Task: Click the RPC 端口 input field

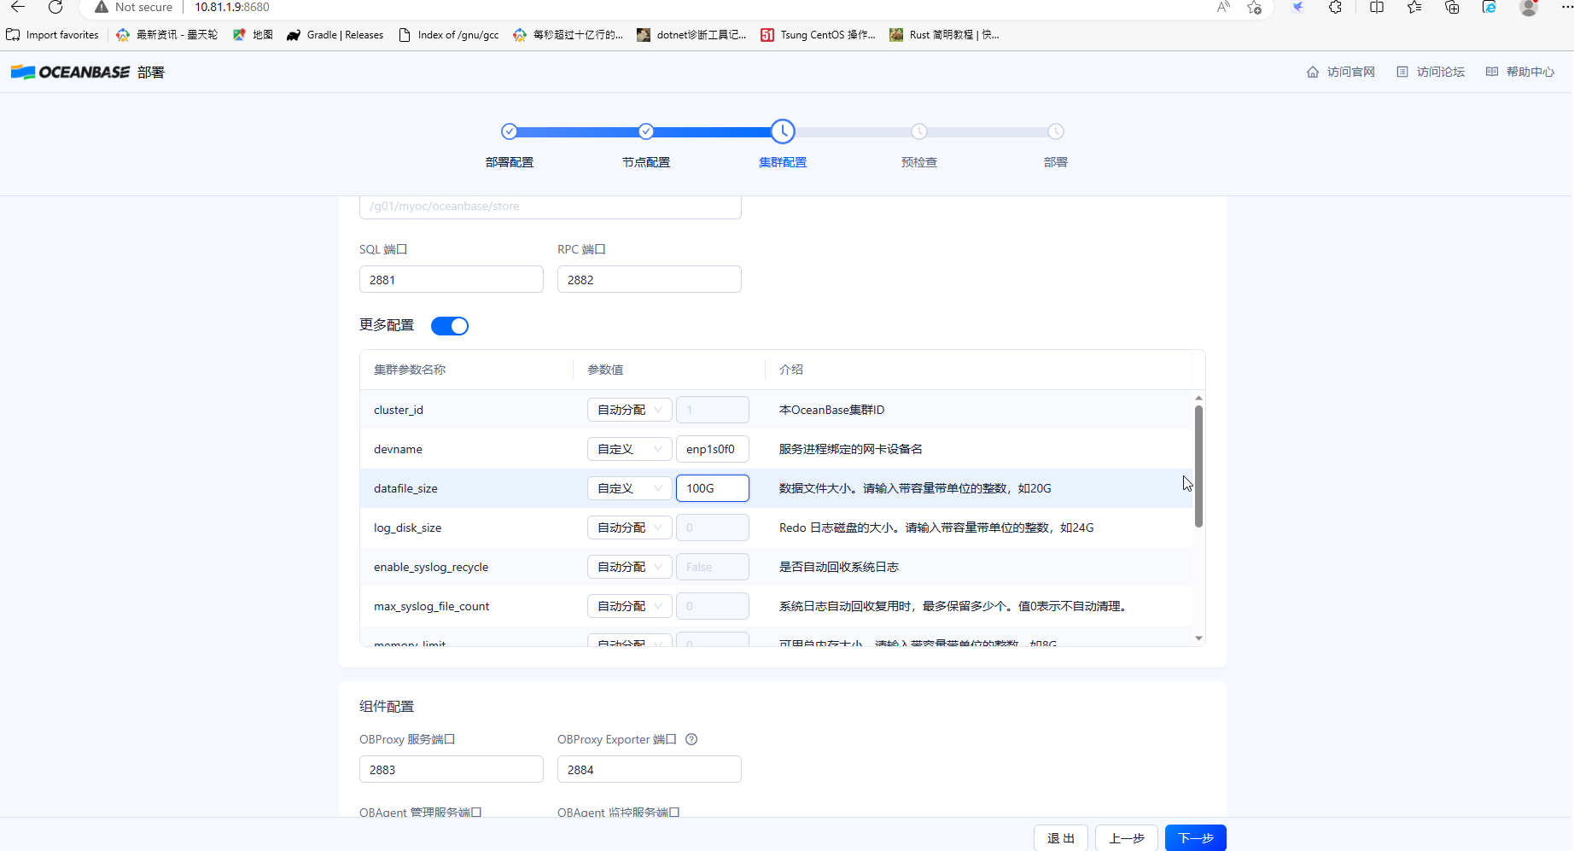Action: 650,279
